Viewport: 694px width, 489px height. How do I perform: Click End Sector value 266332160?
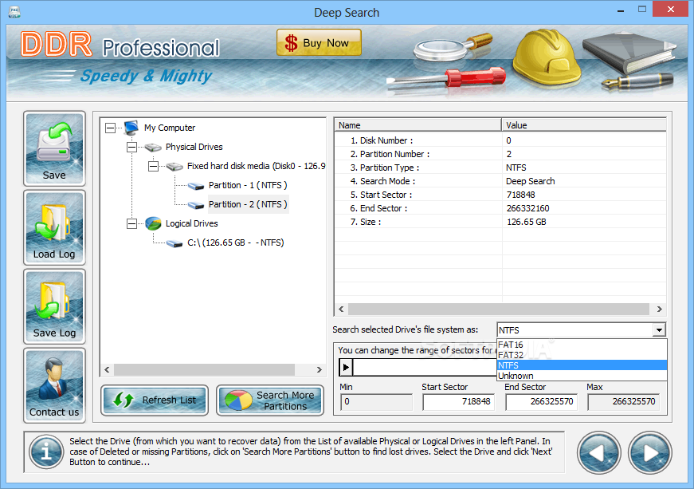pos(527,208)
